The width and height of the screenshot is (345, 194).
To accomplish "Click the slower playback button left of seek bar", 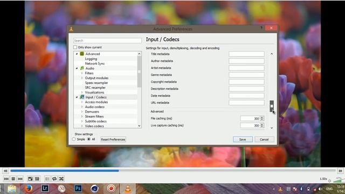I will pos(5,171).
